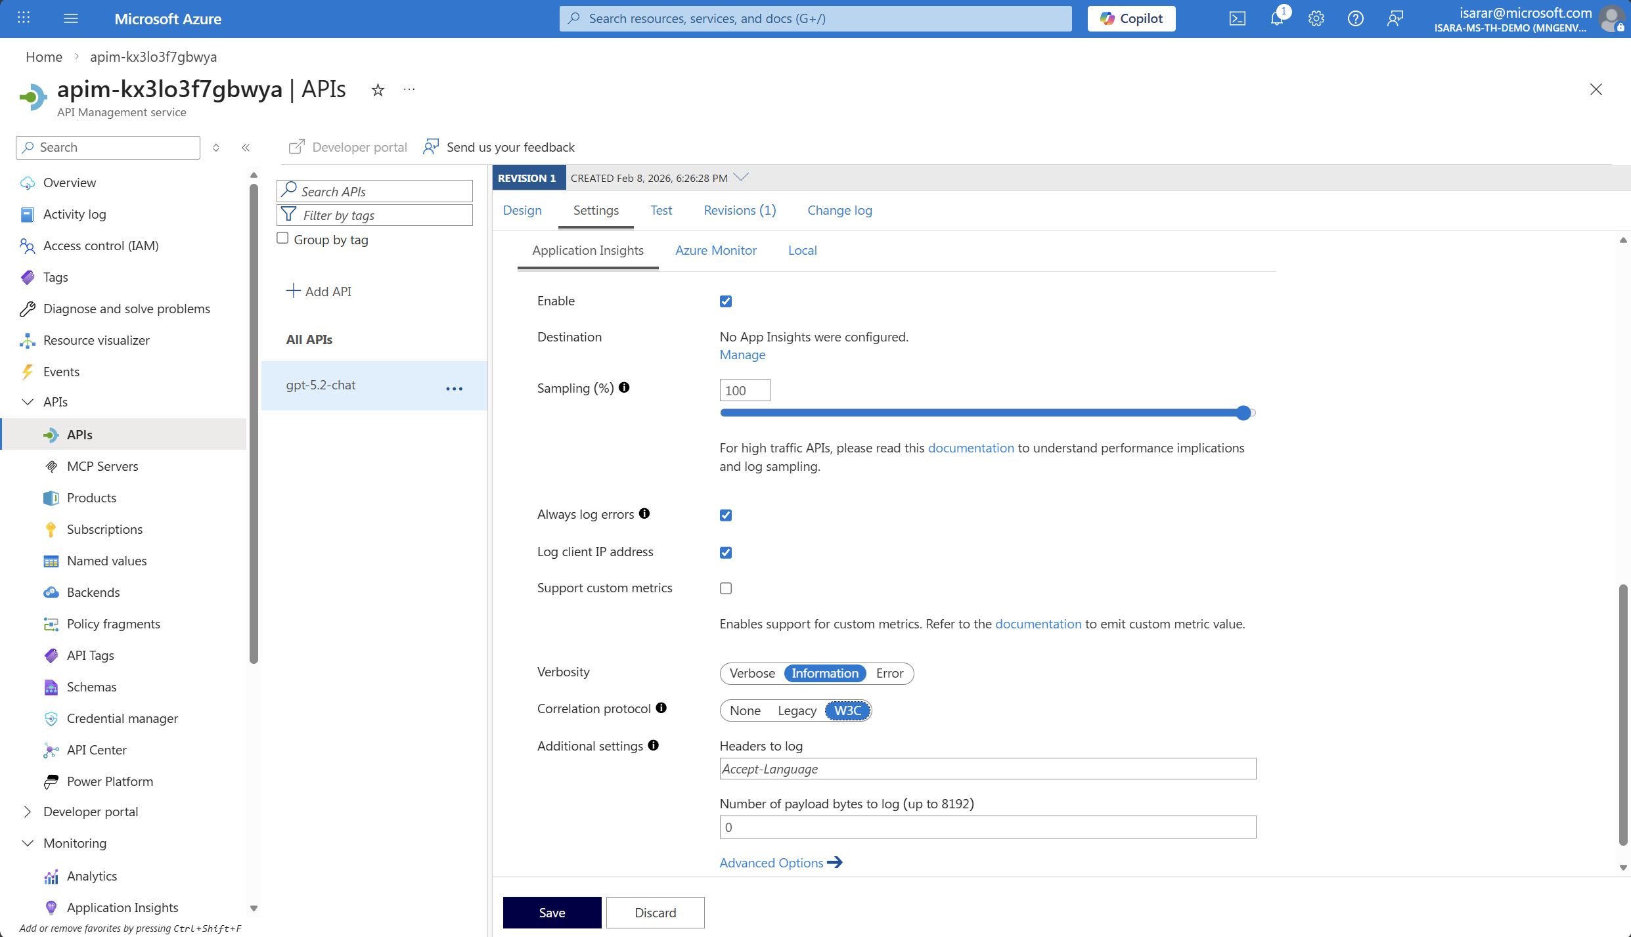The height and width of the screenshot is (937, 1631).
Task: Open the account avatar menu
Action: tap(1613, 18)
